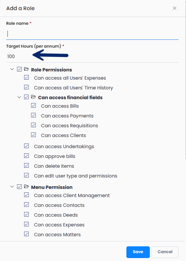Click the Menu Permission folder icon
Screen dimensions: 186x261
click(x=26, y=187)
